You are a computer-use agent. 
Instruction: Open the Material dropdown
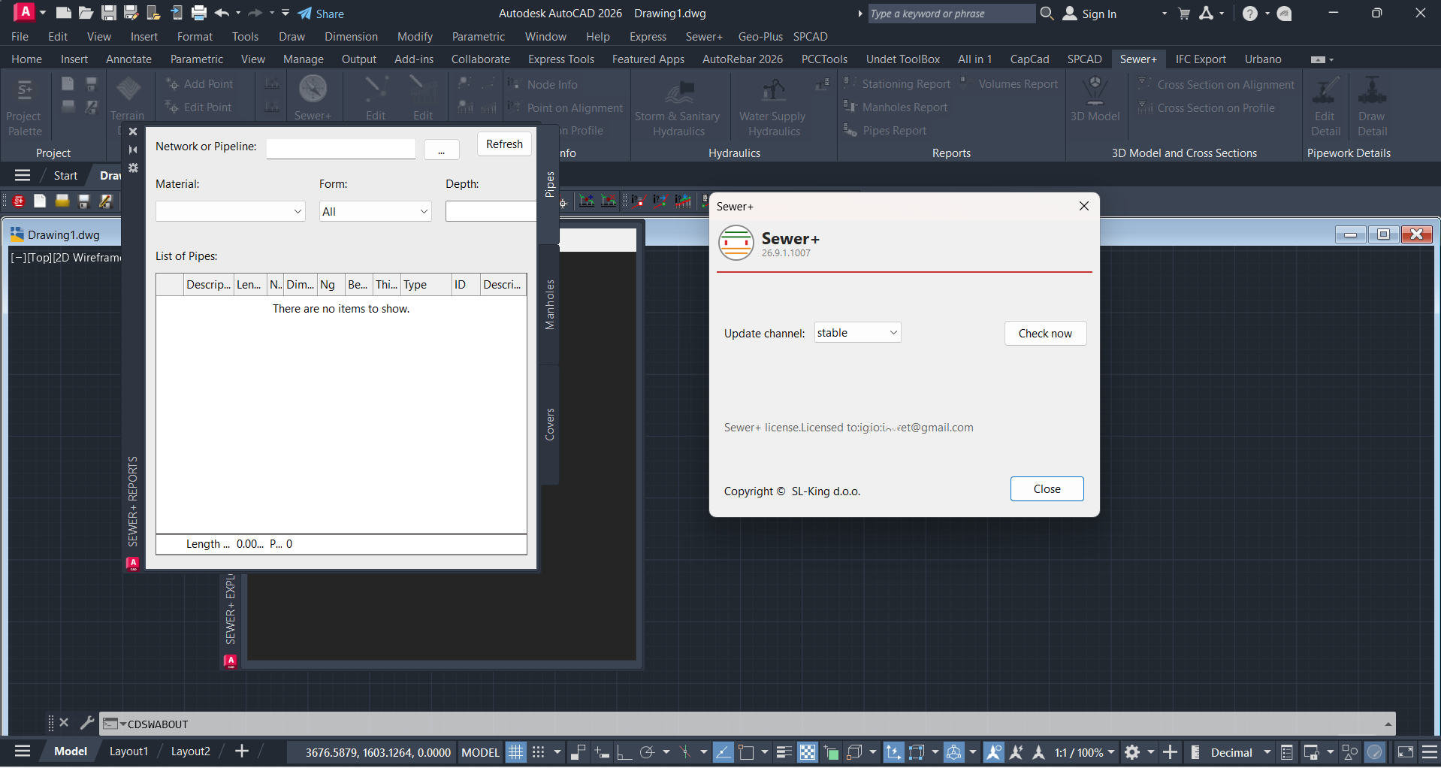tap(230, 211)
